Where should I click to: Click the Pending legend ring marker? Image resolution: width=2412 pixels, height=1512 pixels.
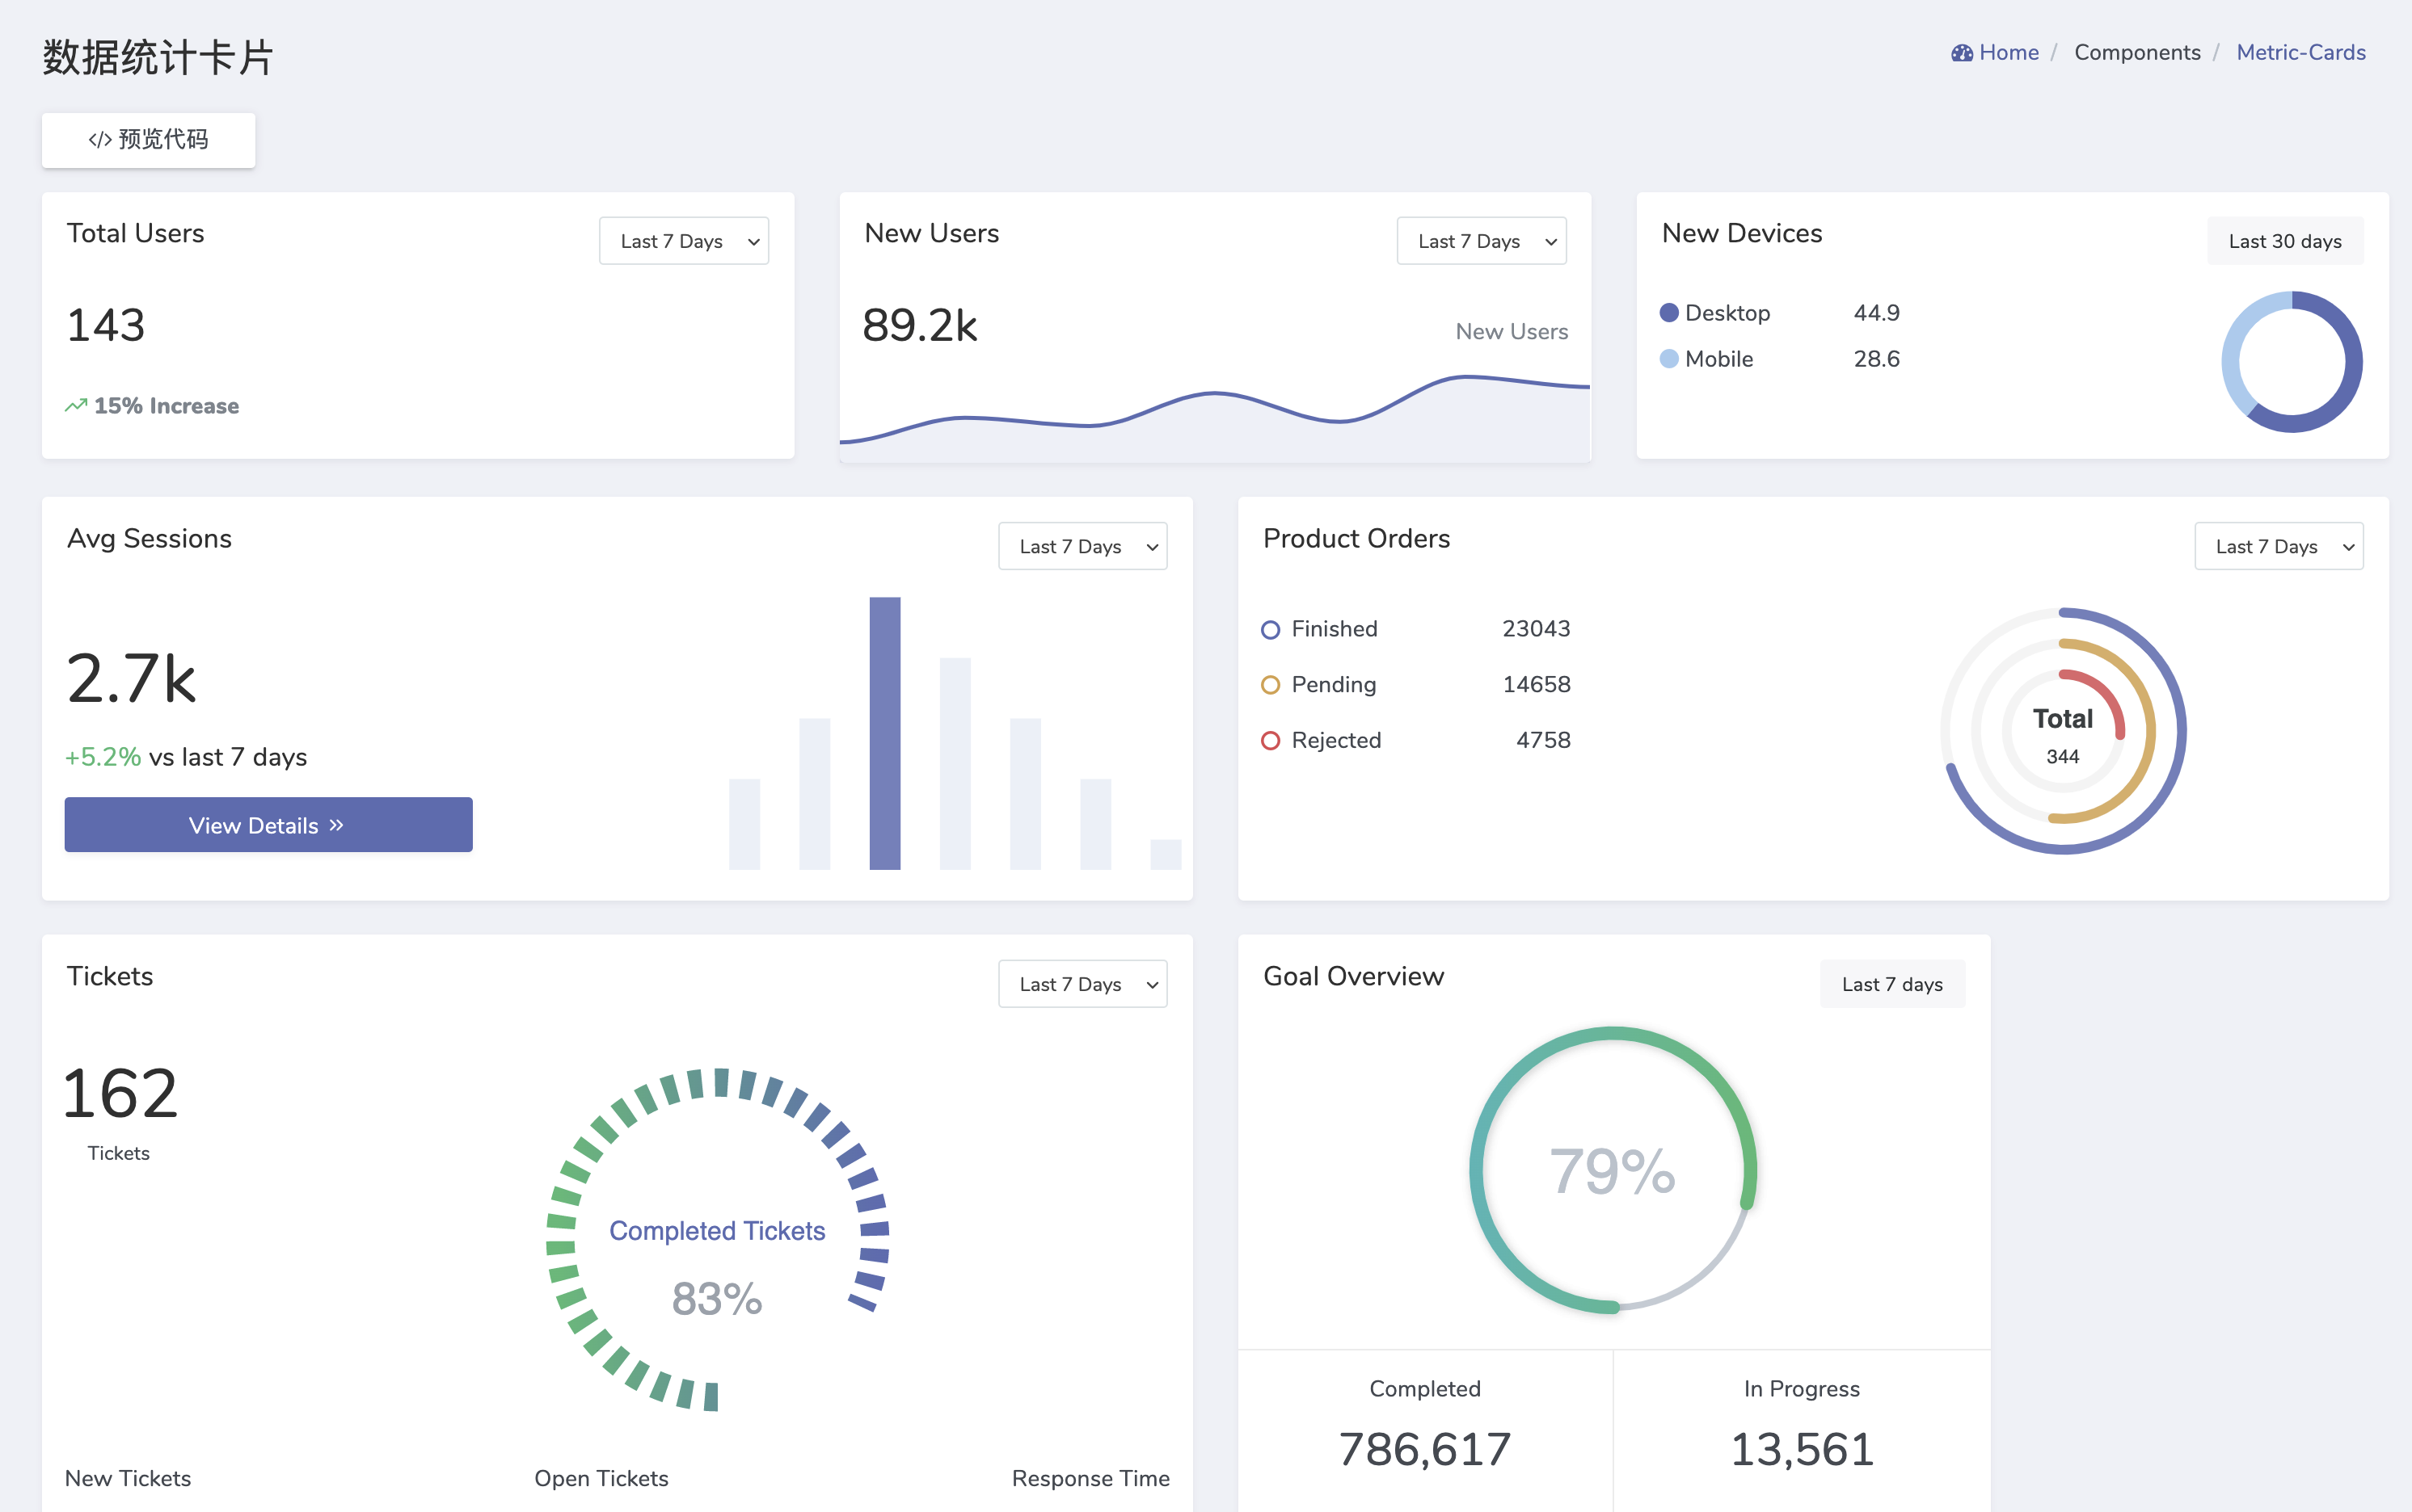click(x=1270, y=685)
